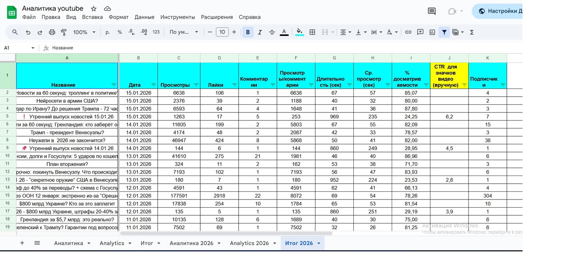580x273 pixels.
Task: Redo the last undone action
Action: (40, 32)
